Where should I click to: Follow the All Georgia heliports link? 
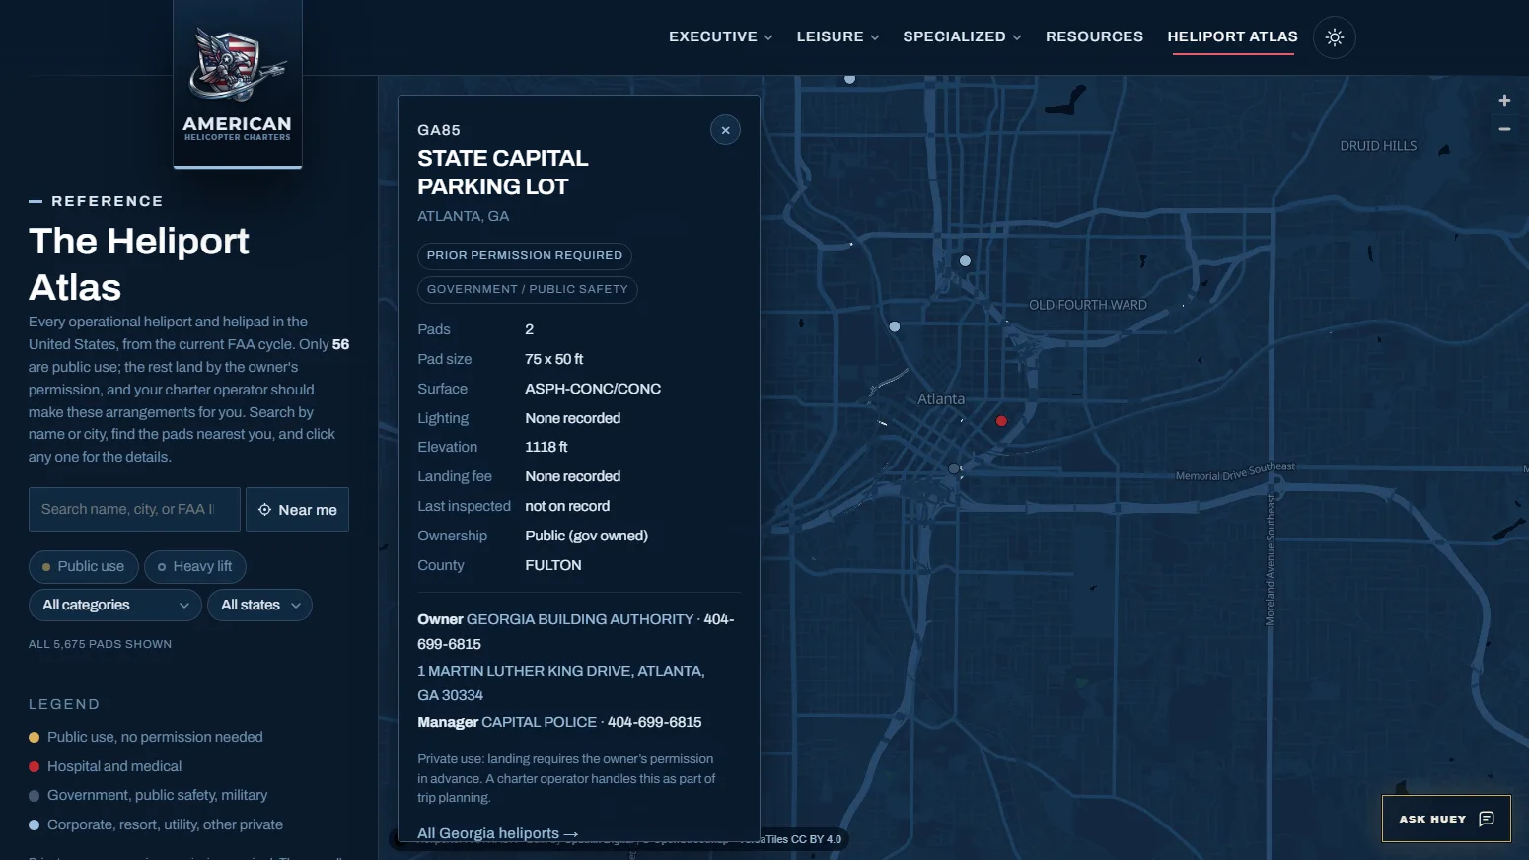[x=498, y=833]
